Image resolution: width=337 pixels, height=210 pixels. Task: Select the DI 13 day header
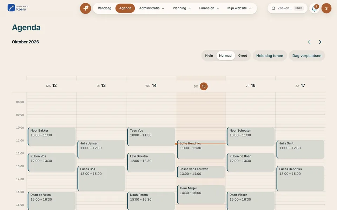101,85
